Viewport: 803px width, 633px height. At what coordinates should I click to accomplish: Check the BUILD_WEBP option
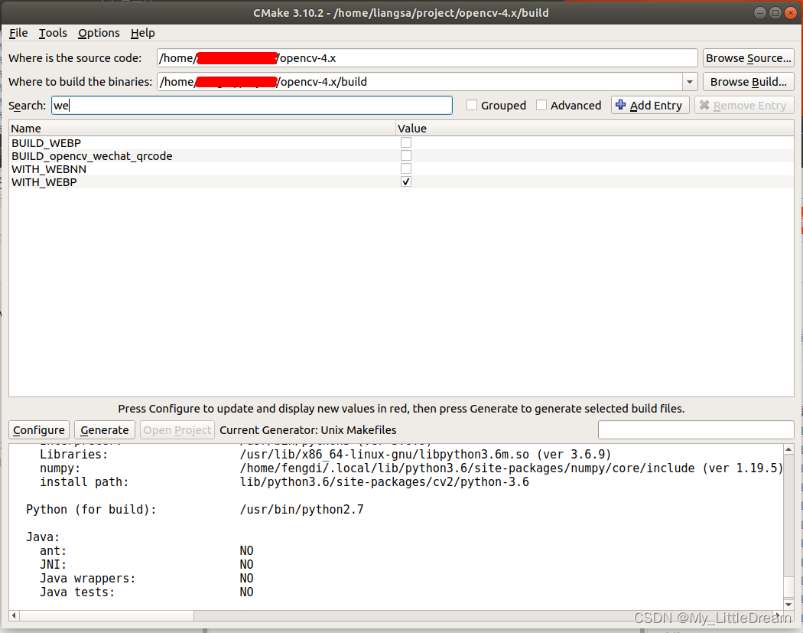[x=406, y=143]
